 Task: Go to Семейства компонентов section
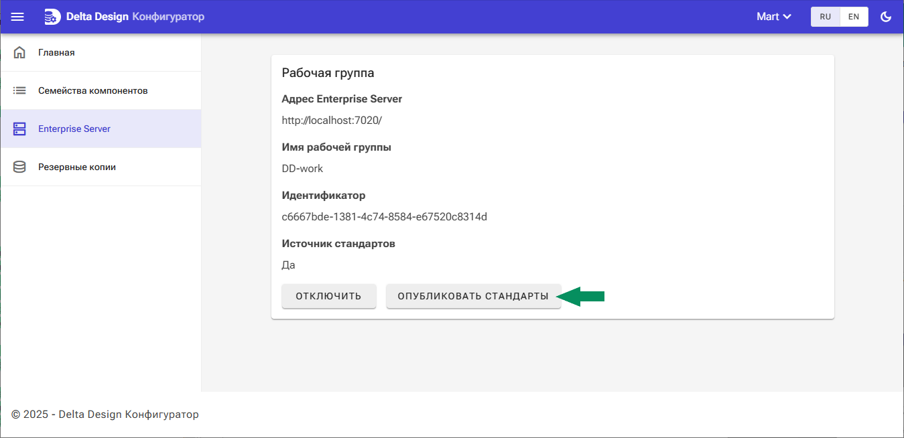101,90
